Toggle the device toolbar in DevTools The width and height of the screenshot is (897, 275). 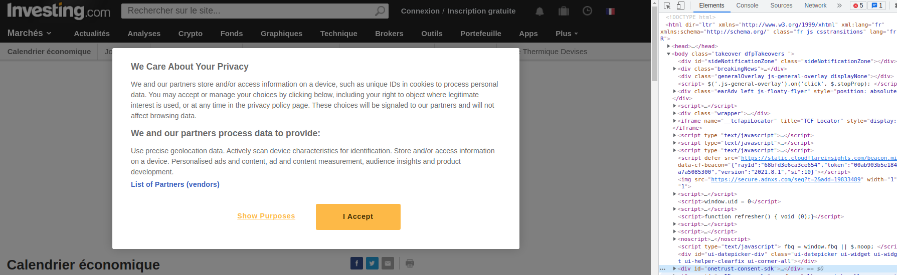(680, 6)
